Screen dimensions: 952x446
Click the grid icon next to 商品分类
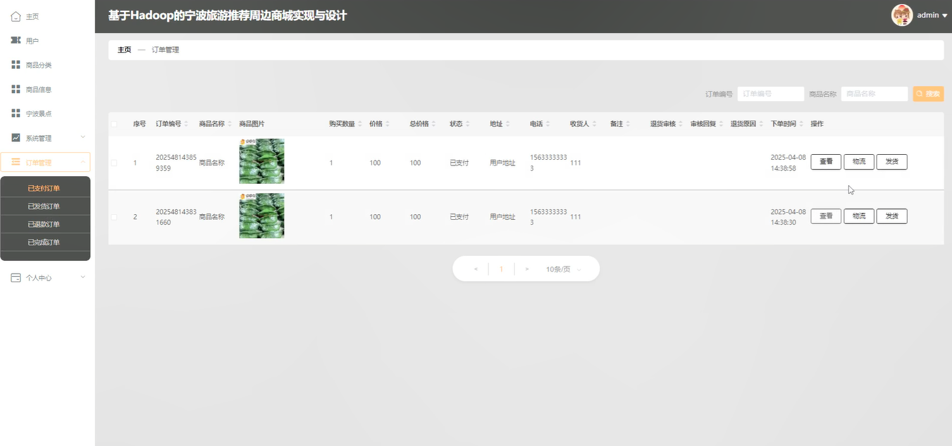pyautogui.click(x=16, y=65)
